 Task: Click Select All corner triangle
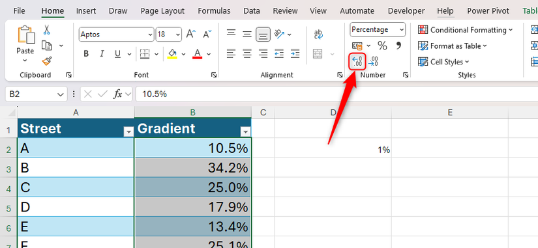[x=12, y=113]
